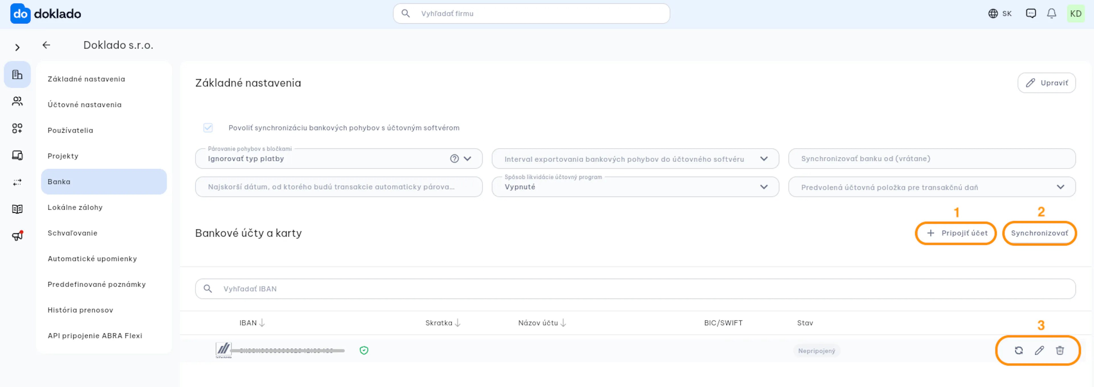The height and width of the screenshot is (387, 1094).
Task: Click the green shield verification icon
Action: click(364, 351)
